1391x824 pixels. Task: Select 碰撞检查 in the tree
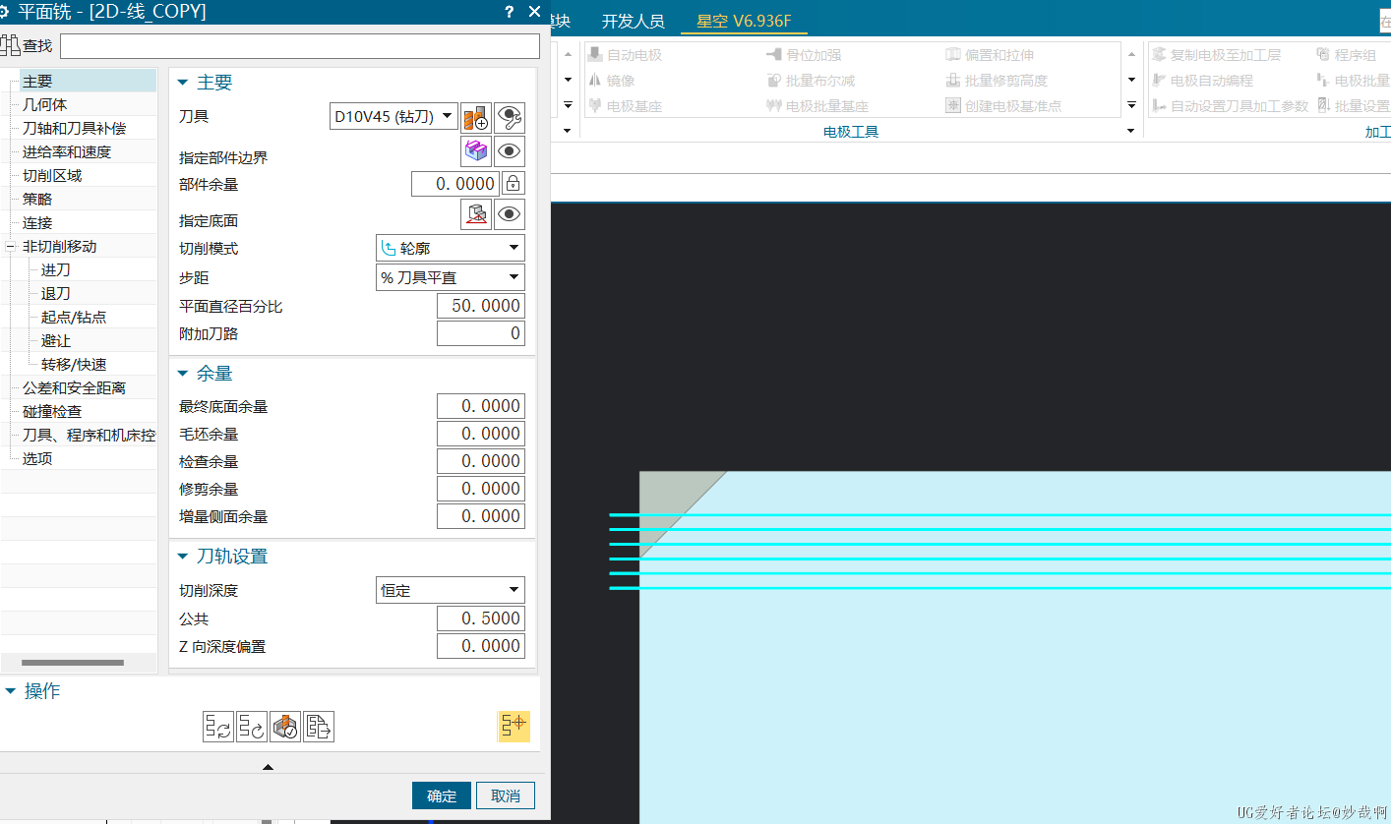pos(52,411)
